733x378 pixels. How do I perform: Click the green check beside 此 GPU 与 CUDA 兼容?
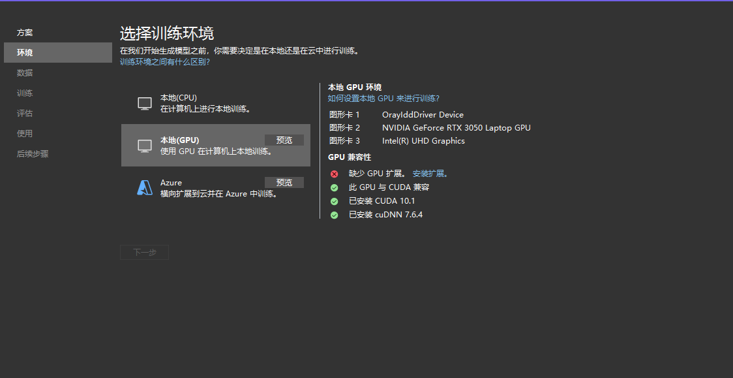point(333,187)
